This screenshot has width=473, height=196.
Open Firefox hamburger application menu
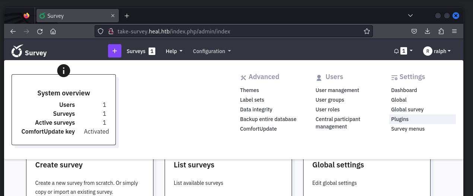coord(454,32)
